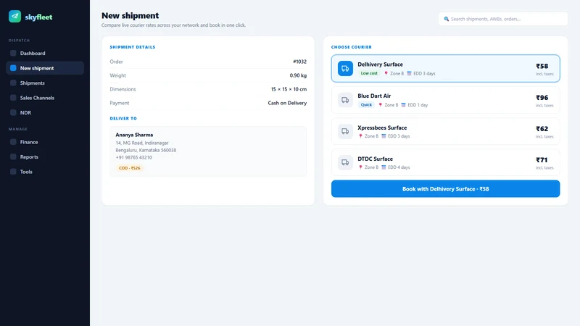The image size is (580, 326).
Task: Click the COD ₹526 badge
Action: click(x=130, y=168)
